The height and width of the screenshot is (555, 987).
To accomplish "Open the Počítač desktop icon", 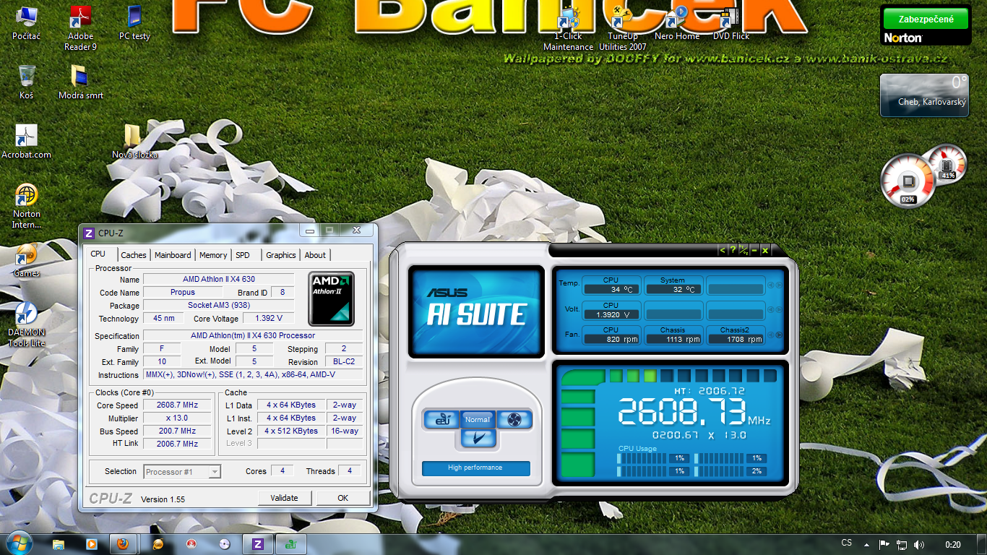I will (27, 22).
